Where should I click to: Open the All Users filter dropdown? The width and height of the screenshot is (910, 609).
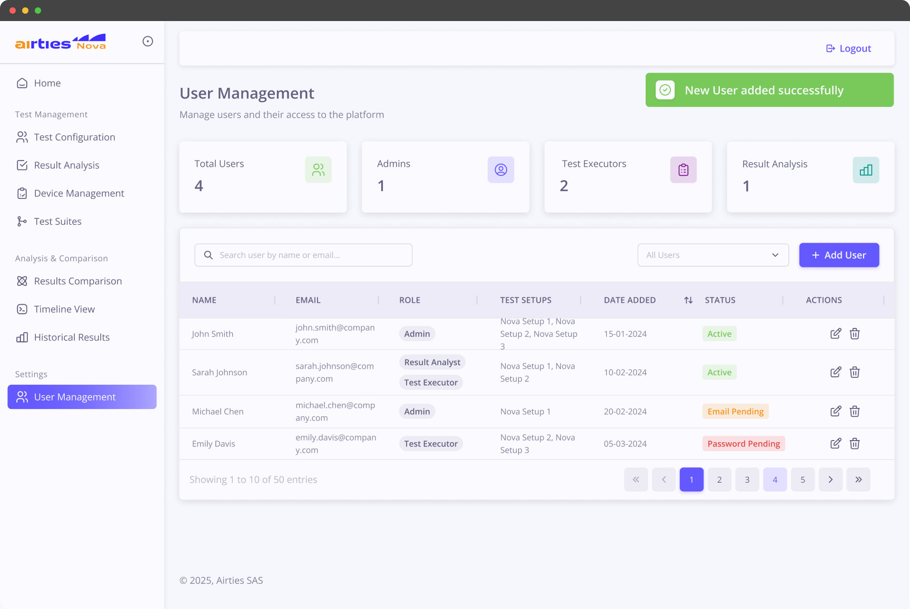713,255
